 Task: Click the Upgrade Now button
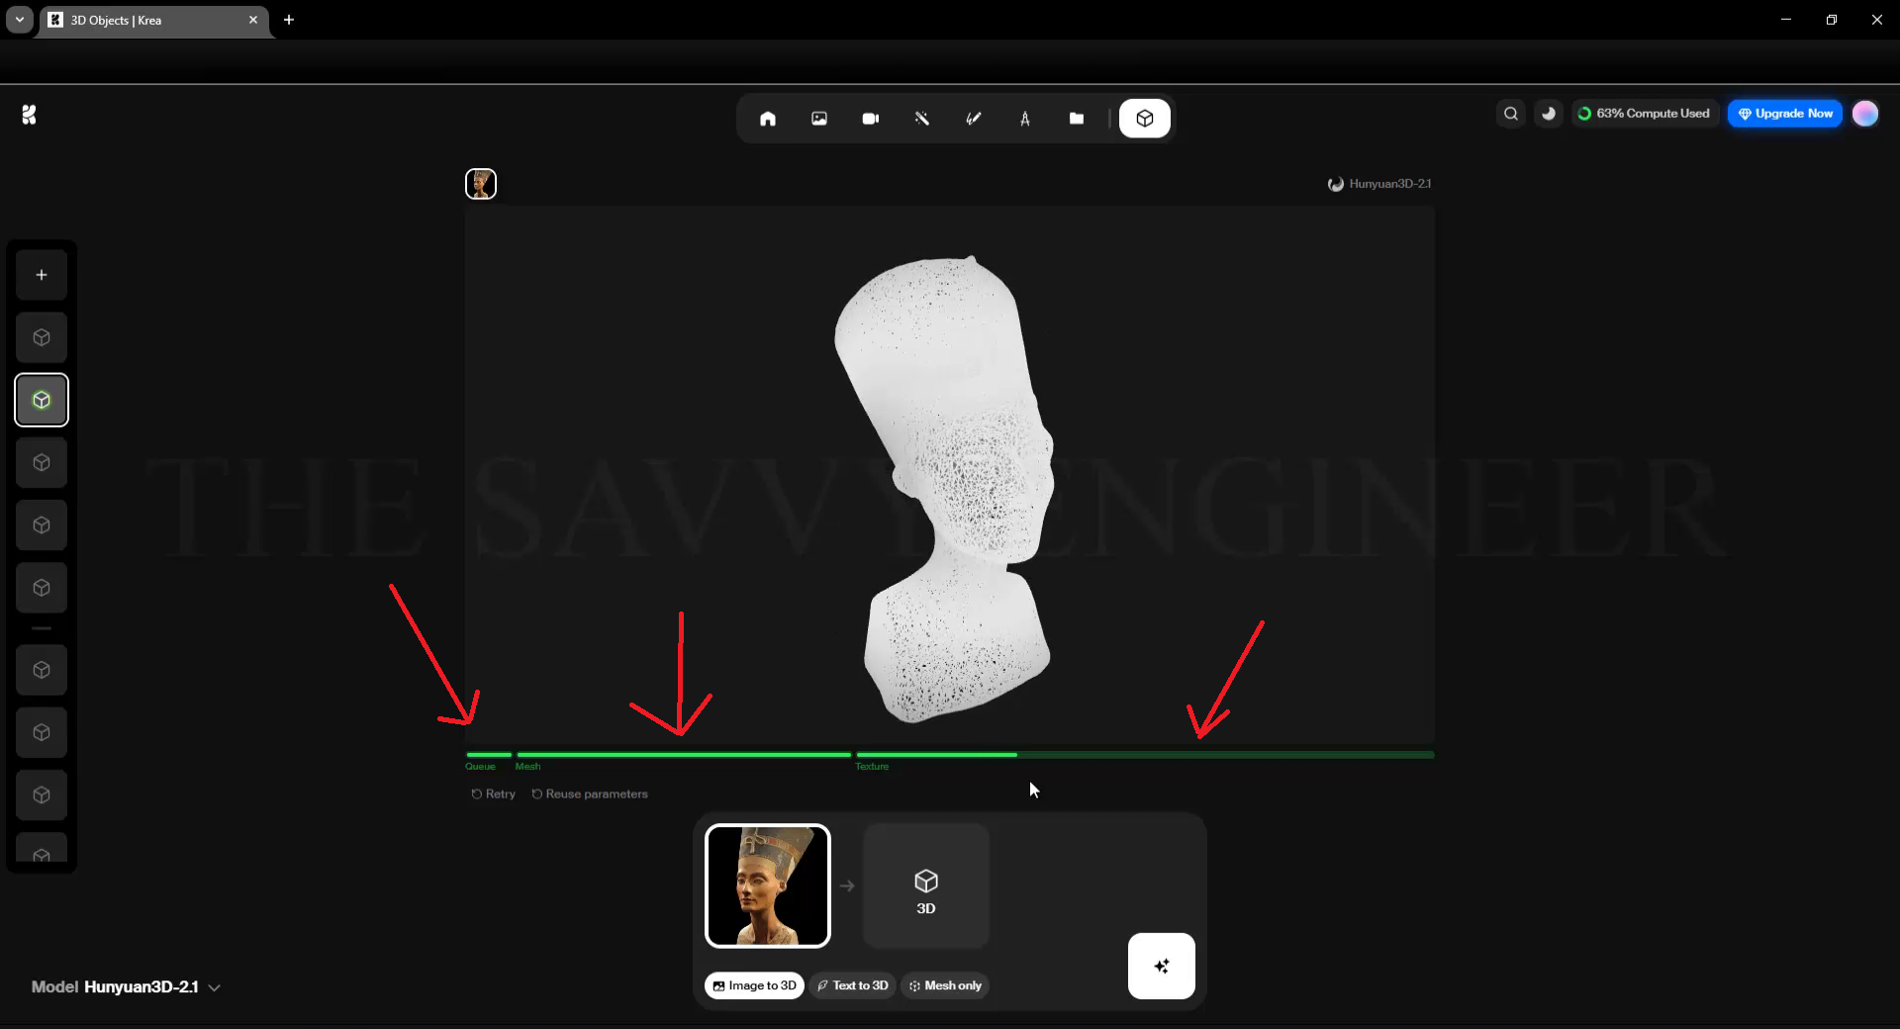1785,114
